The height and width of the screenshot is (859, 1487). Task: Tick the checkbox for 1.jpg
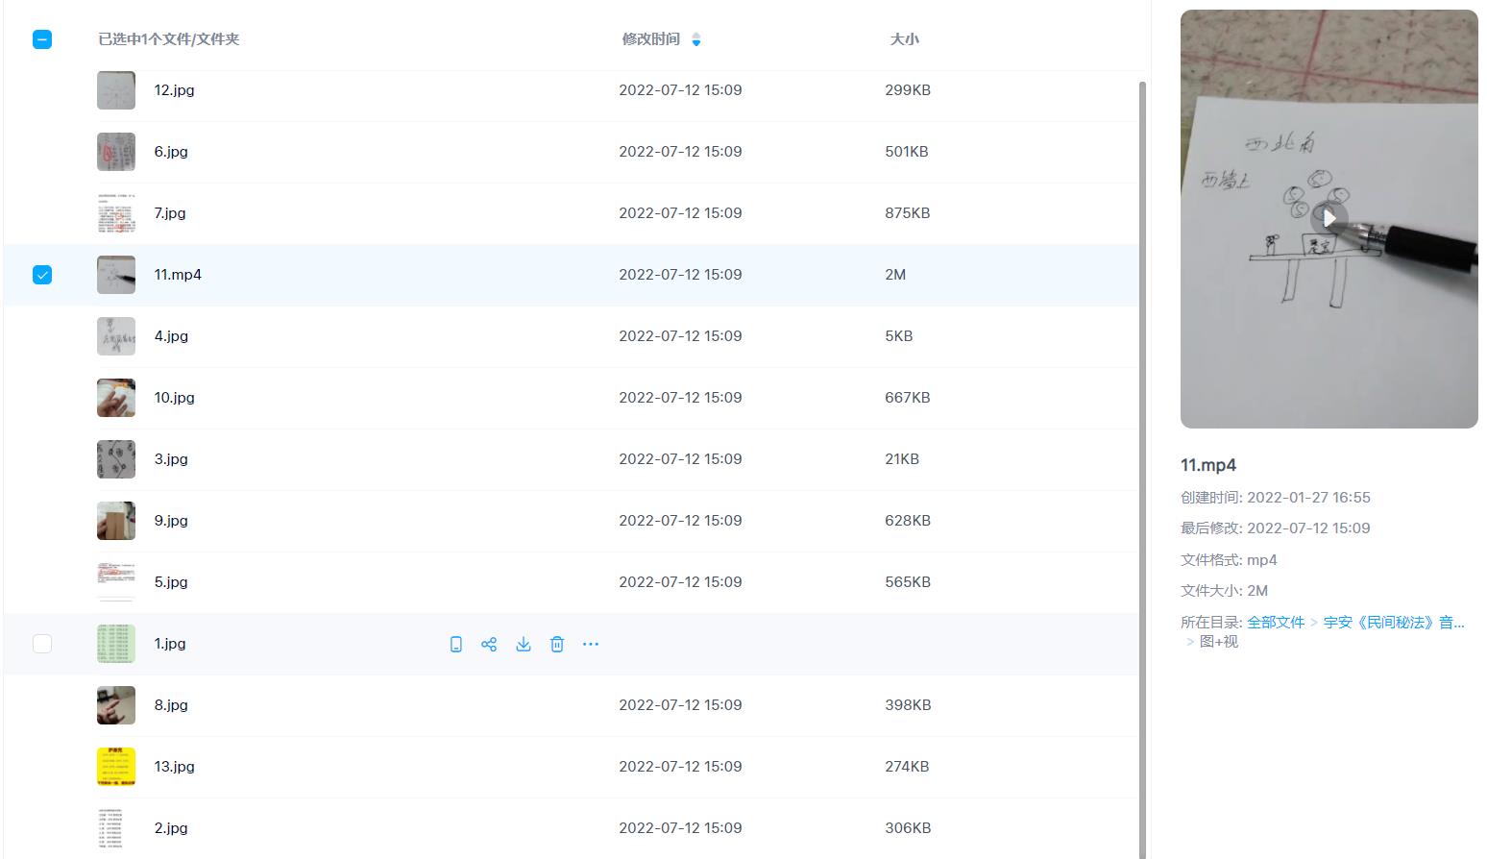[x=42, y=644]
